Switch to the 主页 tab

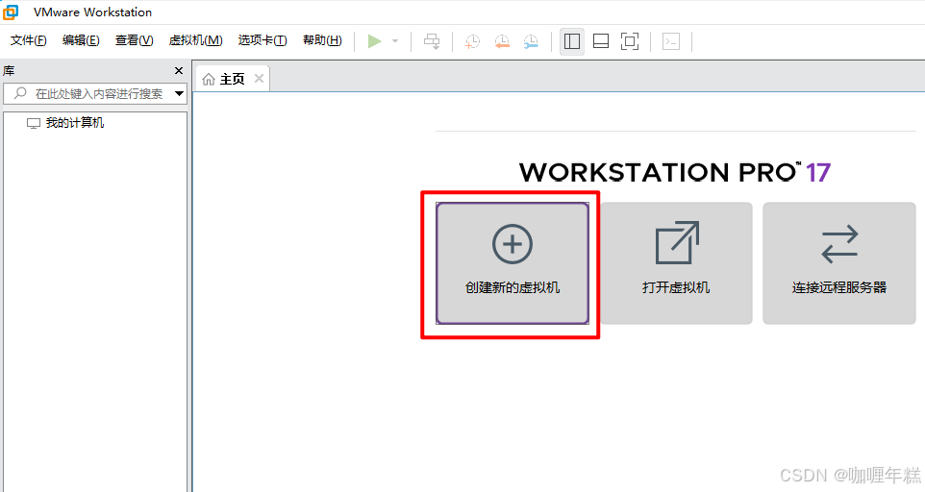click(x=231, y=79)
